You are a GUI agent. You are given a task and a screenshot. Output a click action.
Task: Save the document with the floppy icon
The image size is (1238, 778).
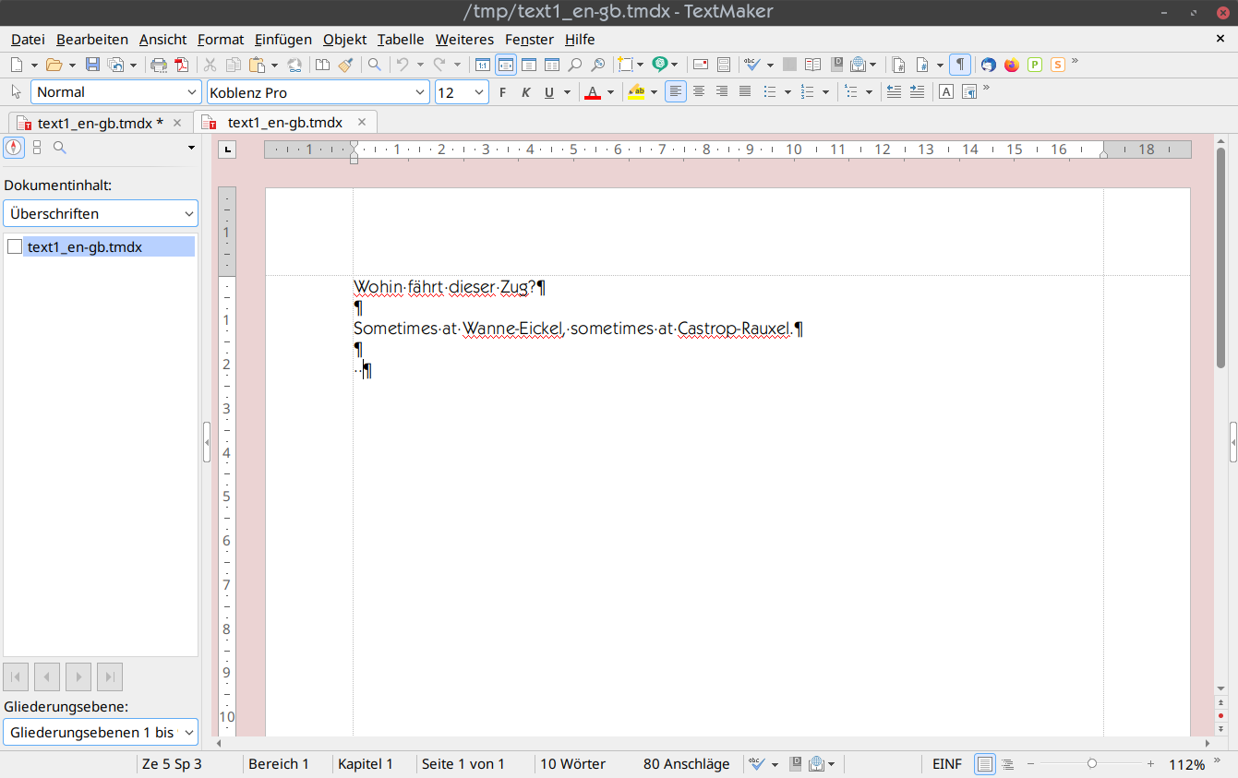[x=92, y=65]
